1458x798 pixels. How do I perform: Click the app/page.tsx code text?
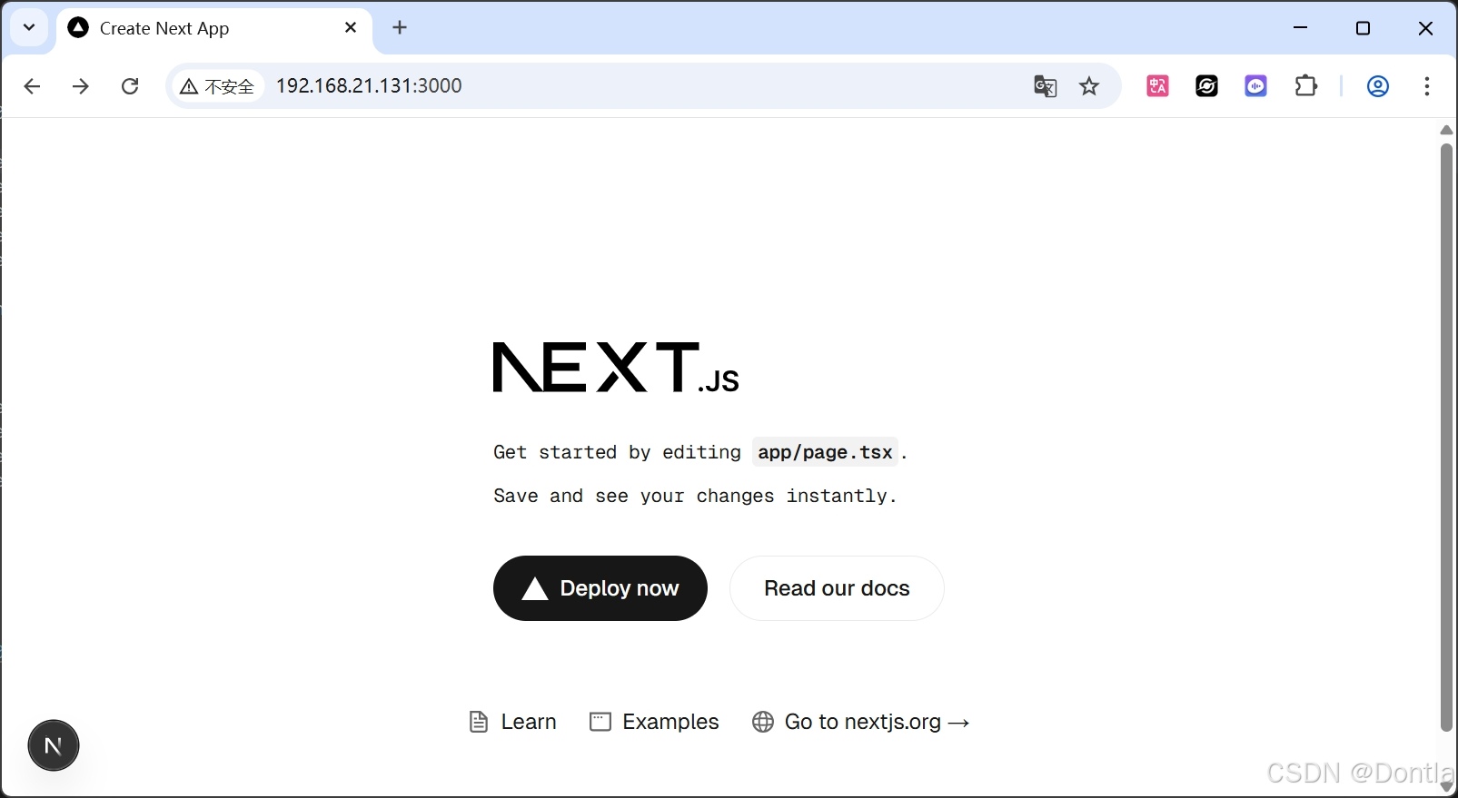pyautogui.click(x=825, y=452)
